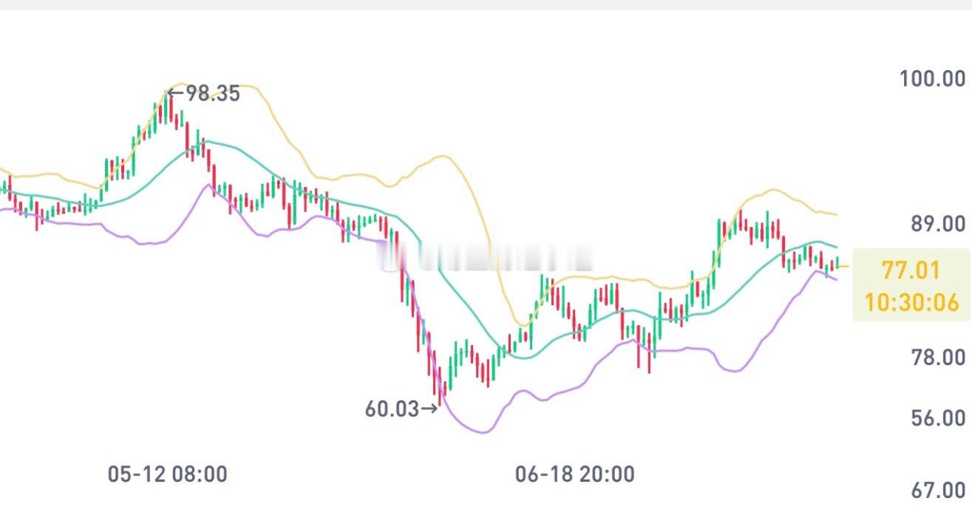Click the 56.00 price axis label
The height and width of the screenshot is (515, 972).
(x=939, y=418)
